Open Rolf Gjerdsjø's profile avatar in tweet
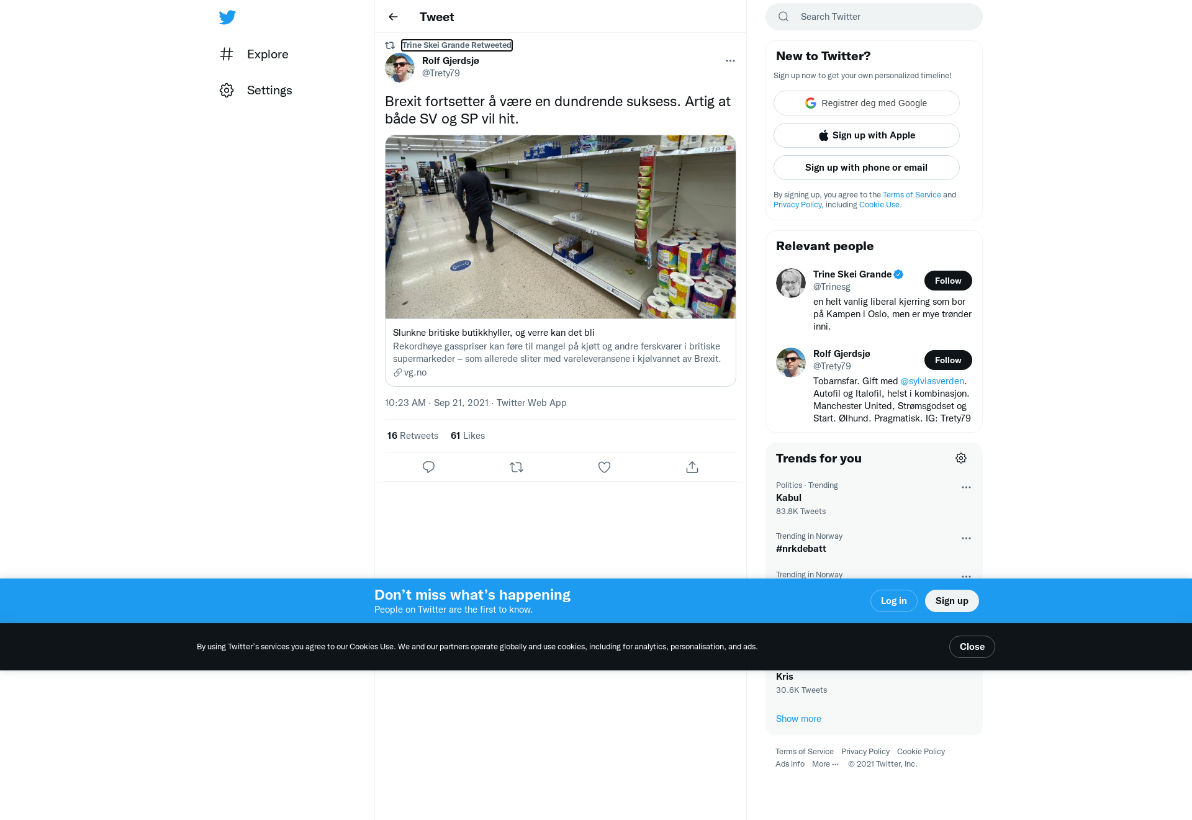 400,67
